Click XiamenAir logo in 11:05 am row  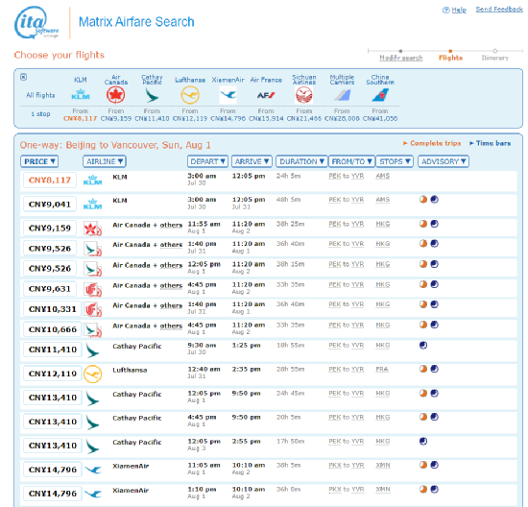click(92, 470)
